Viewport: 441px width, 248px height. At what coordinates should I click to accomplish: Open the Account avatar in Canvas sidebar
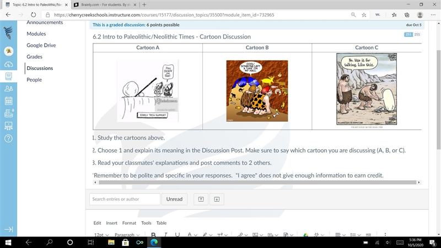(9, 51)
